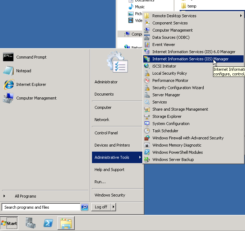
Task: Expand the All Programs arrow
Action: (4, 196)
